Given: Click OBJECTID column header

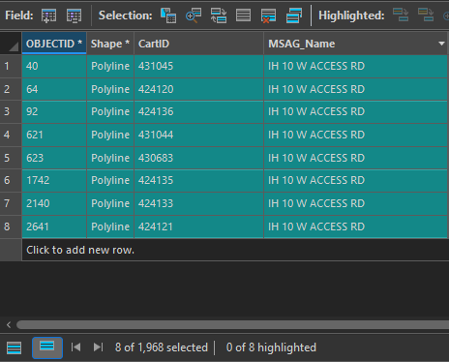Looking at the screenshot, I should click(x=54, y=44).
